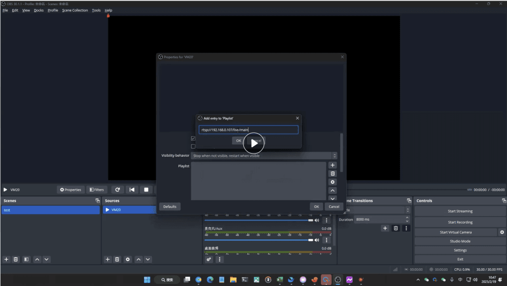This screenshot has width=507, height=286.
Task: Open Microsoft Edge from the taskbar
Action: pyautogui.click(x=210, y=279)
